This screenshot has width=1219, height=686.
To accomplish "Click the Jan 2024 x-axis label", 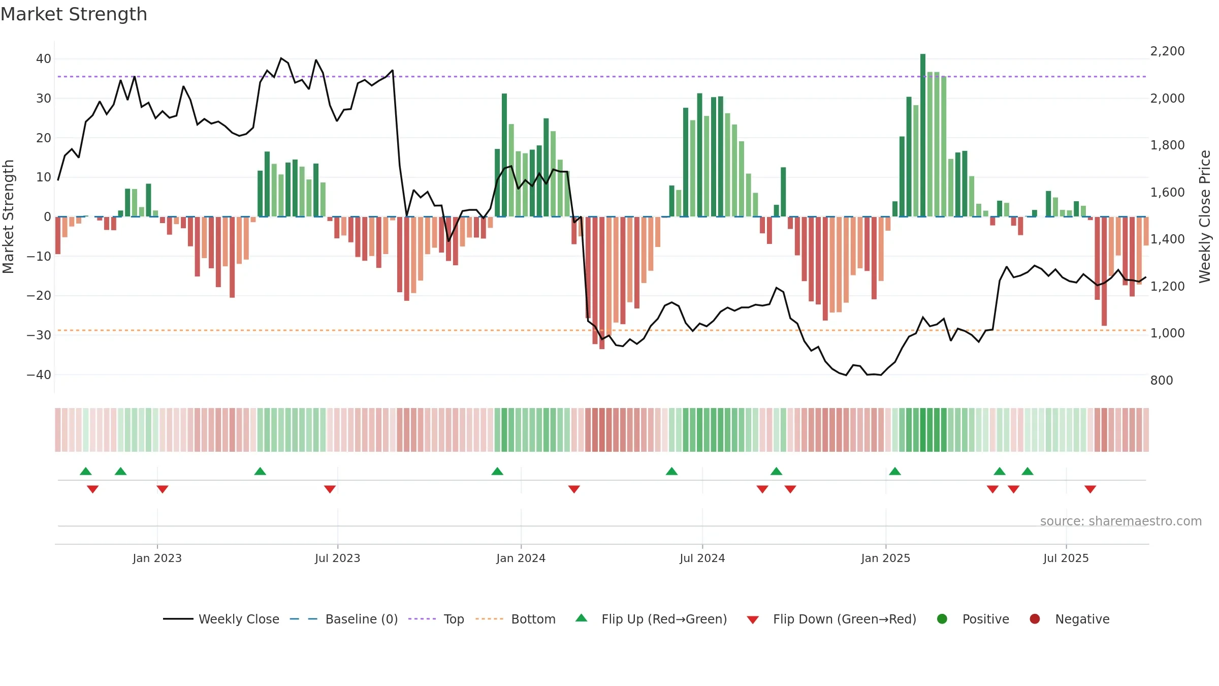I will [x=521, y=558].
